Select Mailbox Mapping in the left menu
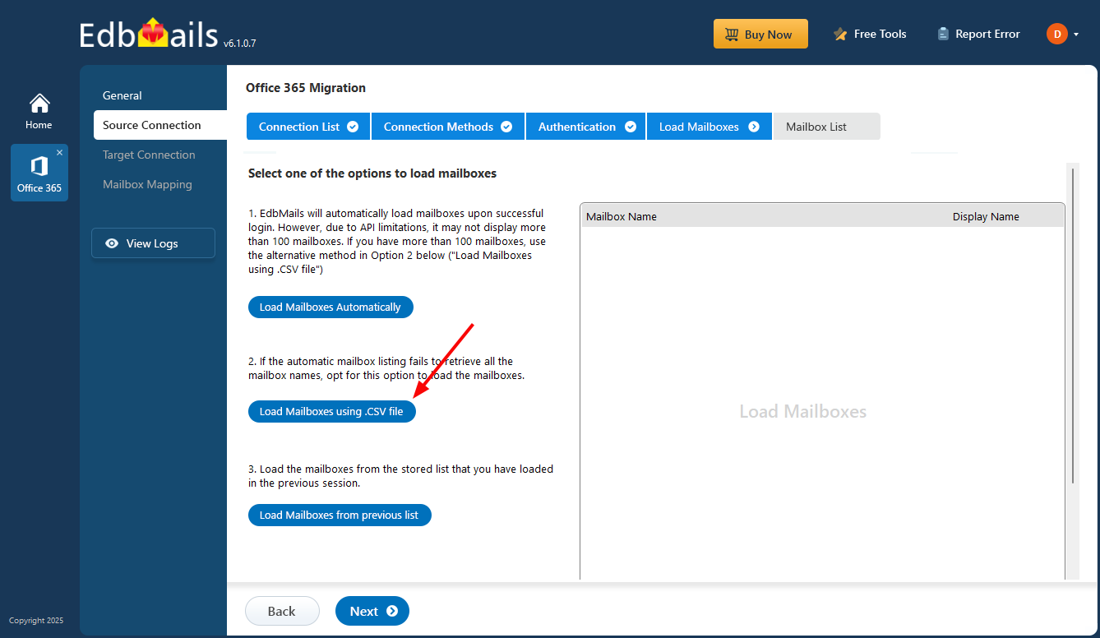The height and width of the screenshot is (638, 1100). tap(147, 184)
